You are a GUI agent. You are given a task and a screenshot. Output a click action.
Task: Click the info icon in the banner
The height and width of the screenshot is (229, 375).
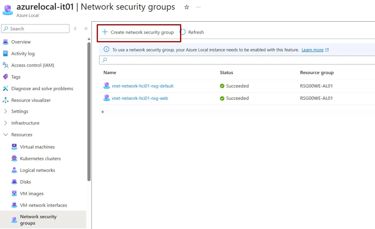(x=107, y=49)
